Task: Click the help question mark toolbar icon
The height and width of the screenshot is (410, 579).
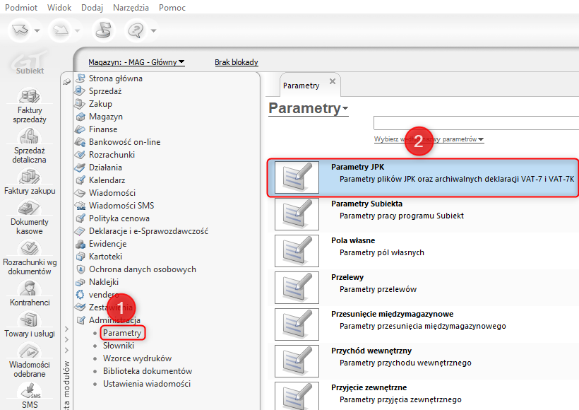Action: pos(135,30)
